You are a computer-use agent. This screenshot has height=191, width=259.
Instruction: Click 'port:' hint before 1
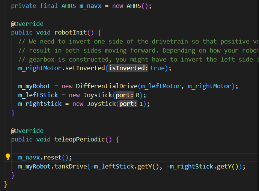click(x=128, y=104)
